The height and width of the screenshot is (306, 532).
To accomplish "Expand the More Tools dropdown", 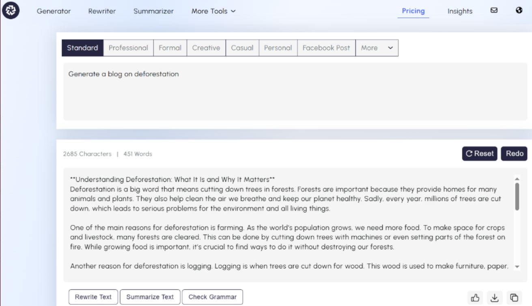I will pyautogui.click(x=213, y=11).
